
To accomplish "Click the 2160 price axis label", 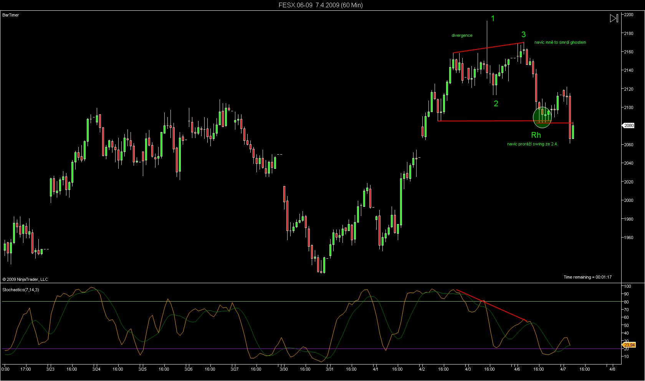I will 629,52.
